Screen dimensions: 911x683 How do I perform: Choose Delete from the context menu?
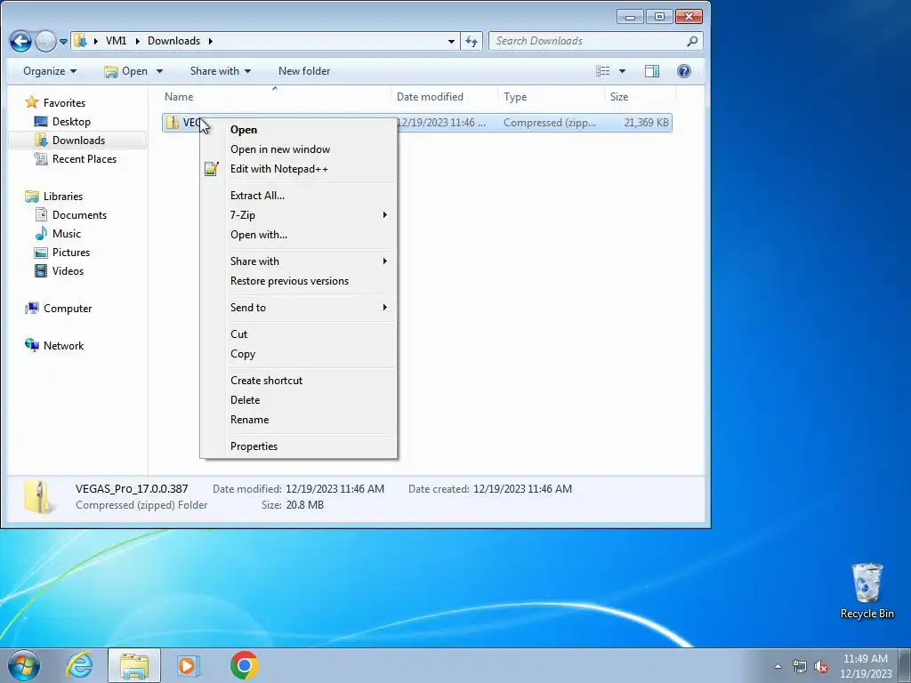pyautogui.click(x=298, y=400)
